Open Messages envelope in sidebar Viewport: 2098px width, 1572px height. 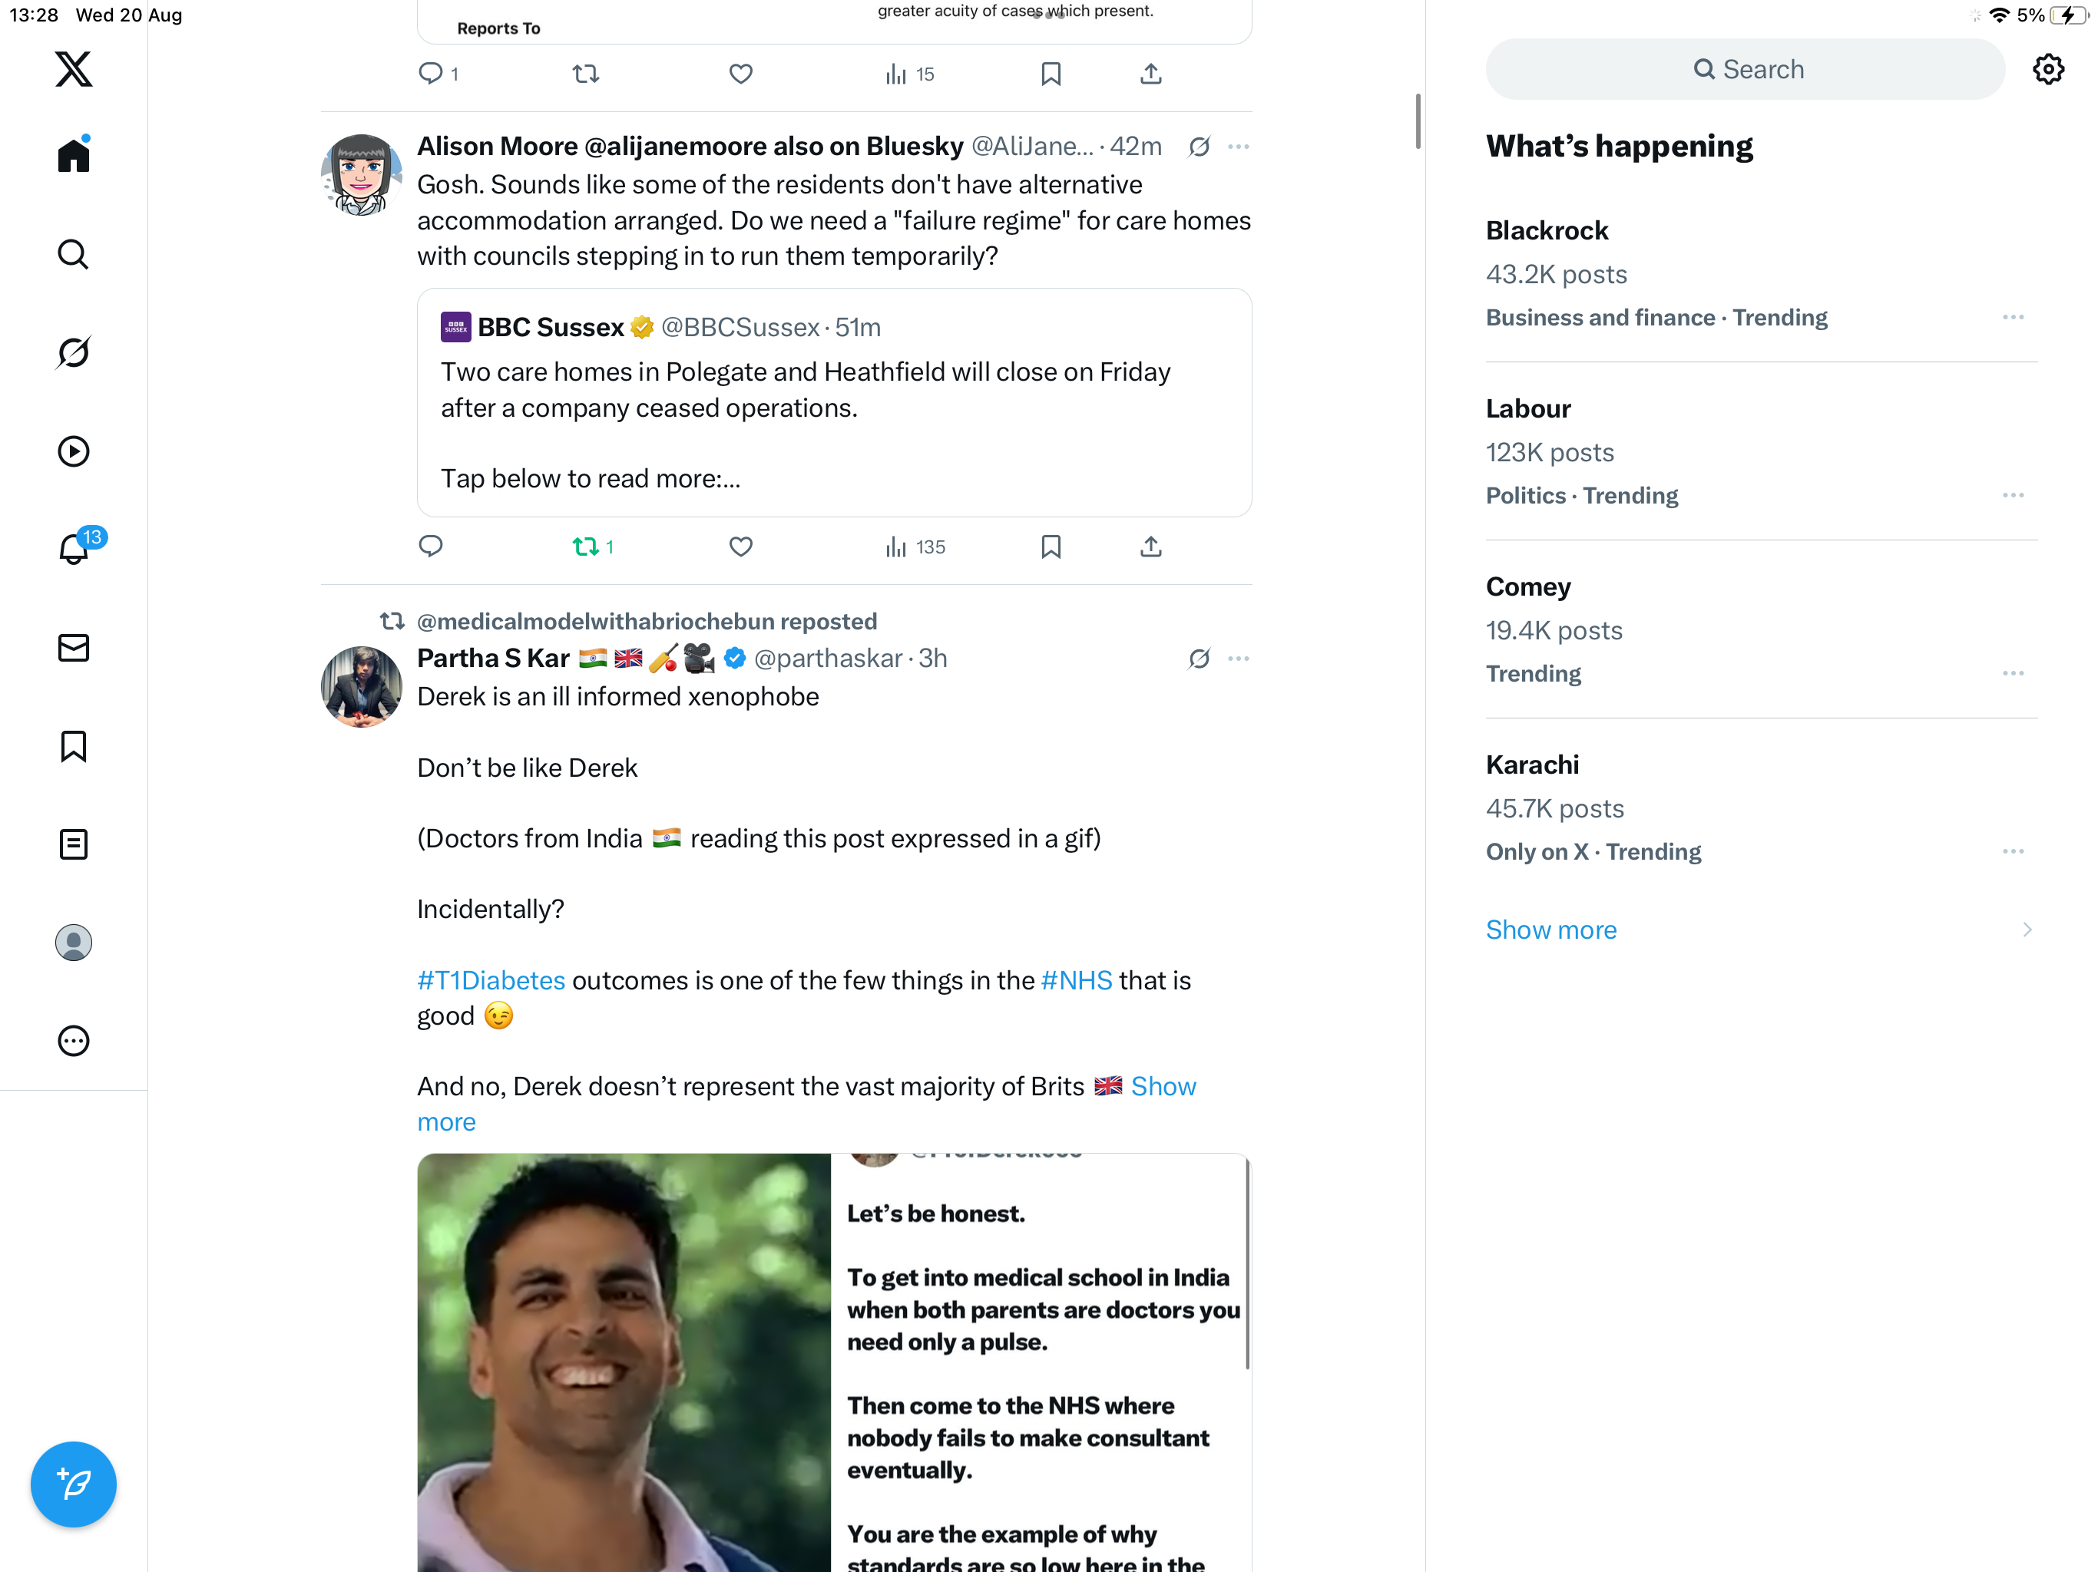[x=73, y=648]
